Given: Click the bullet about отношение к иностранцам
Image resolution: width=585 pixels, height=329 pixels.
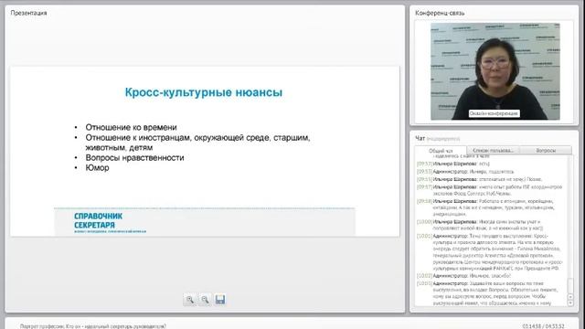Looking at the screenshot, I should pos(197,143).
